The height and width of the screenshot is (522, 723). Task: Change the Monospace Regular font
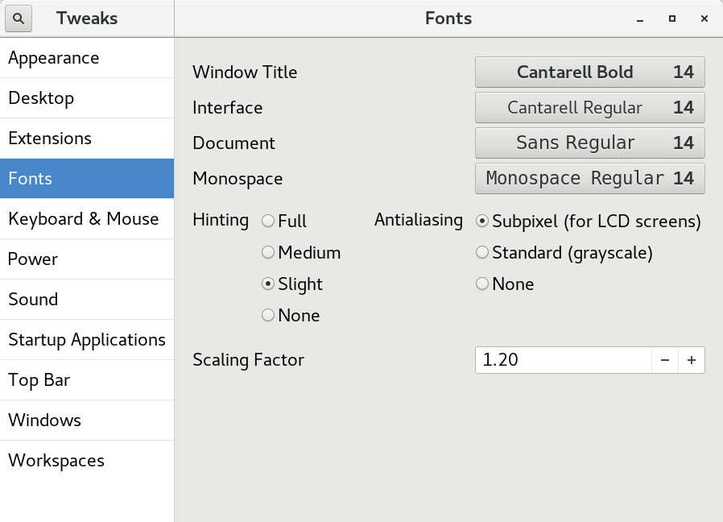coord(589,179)
